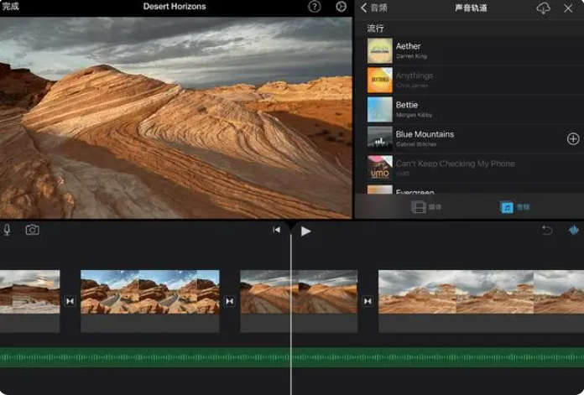This screenshot has width=584, height=395.
Task: Select the Bettie soundtrack title
Action: point(407,105)
